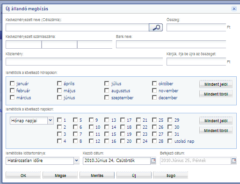Select day 15 checkbox
The image size is (240, 184).
click(107, 134)
